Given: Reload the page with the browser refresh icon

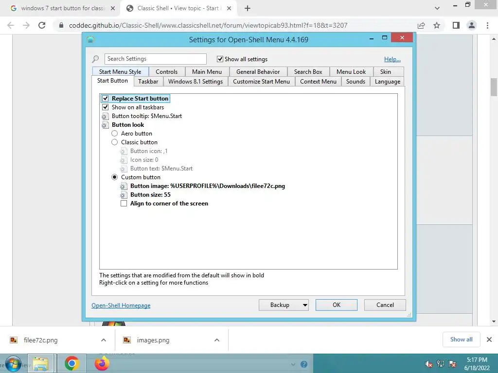Looking at the screenshot, I should tap(42, 25).
